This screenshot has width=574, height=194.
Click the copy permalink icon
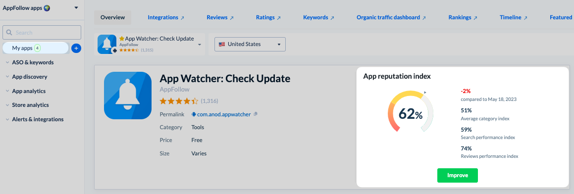[256, 114]
